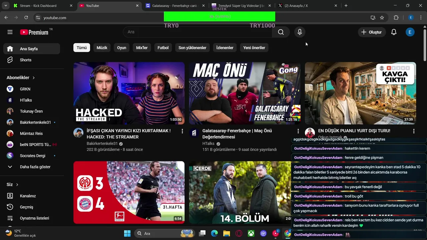Start voice search with the microphone icon
The width and height of the screenshot is (427, 240).
(300, 32)
